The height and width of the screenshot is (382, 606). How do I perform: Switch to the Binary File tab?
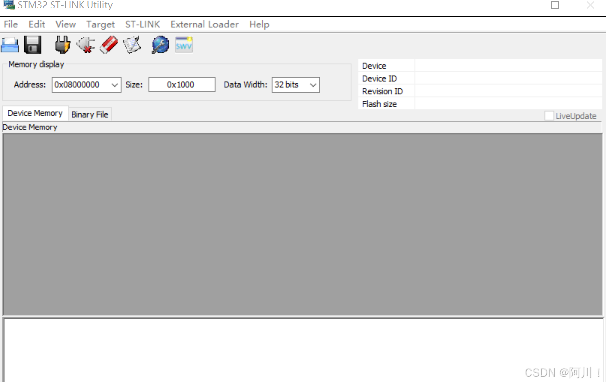click(90, 114)
